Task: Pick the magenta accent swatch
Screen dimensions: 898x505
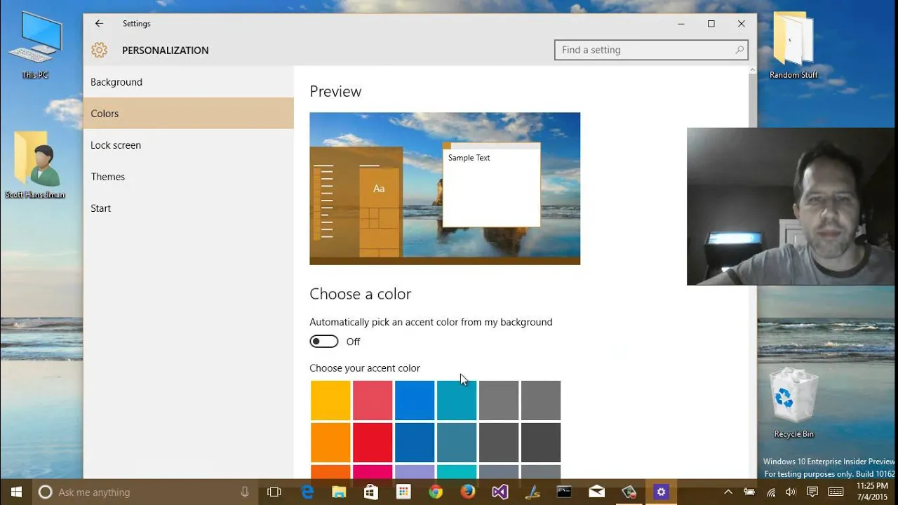Action: [x=373, y=472]
